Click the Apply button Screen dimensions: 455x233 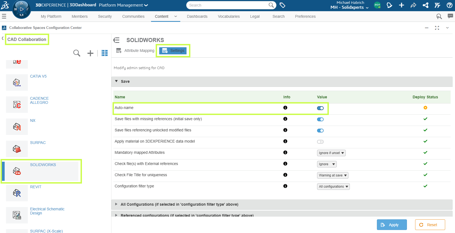tap(392, 225)
